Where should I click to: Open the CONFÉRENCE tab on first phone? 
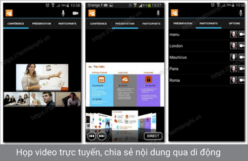click(16, 24)
